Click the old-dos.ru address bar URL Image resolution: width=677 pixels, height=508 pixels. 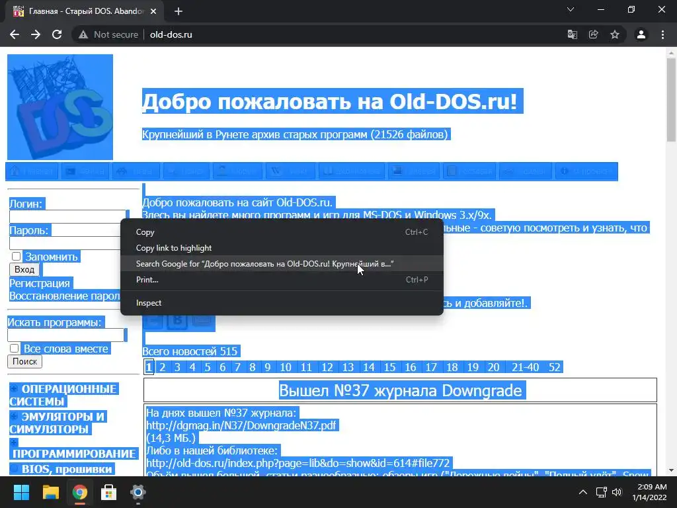pos(171,34)
